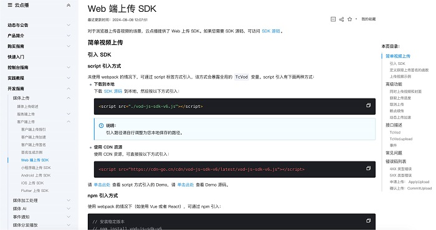The image size is (436, 230).
Task: Click the share icon in the page header
Action: tap(341, 19)
